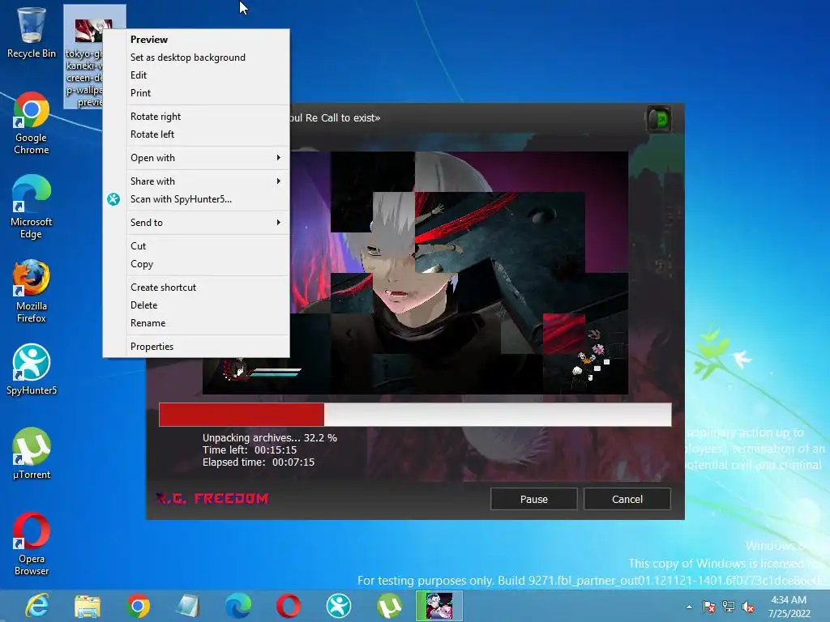
Task: Open the notepad-style taskbar icon
Action: [187, 606]
